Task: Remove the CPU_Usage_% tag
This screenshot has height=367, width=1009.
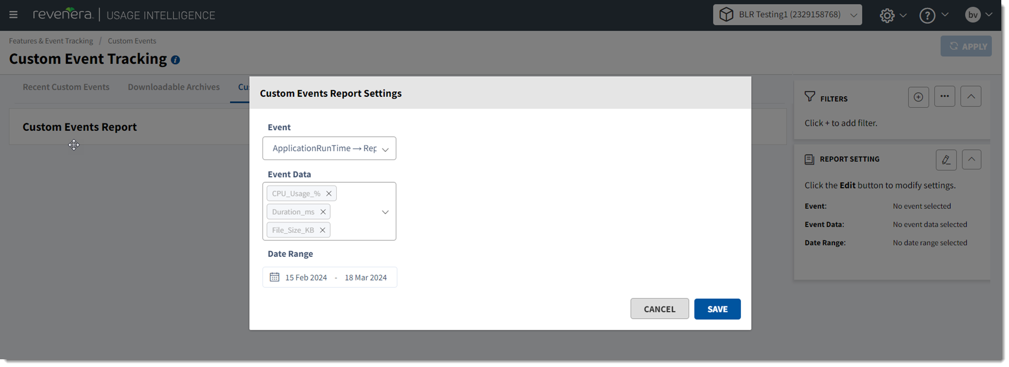Action: 328,194
